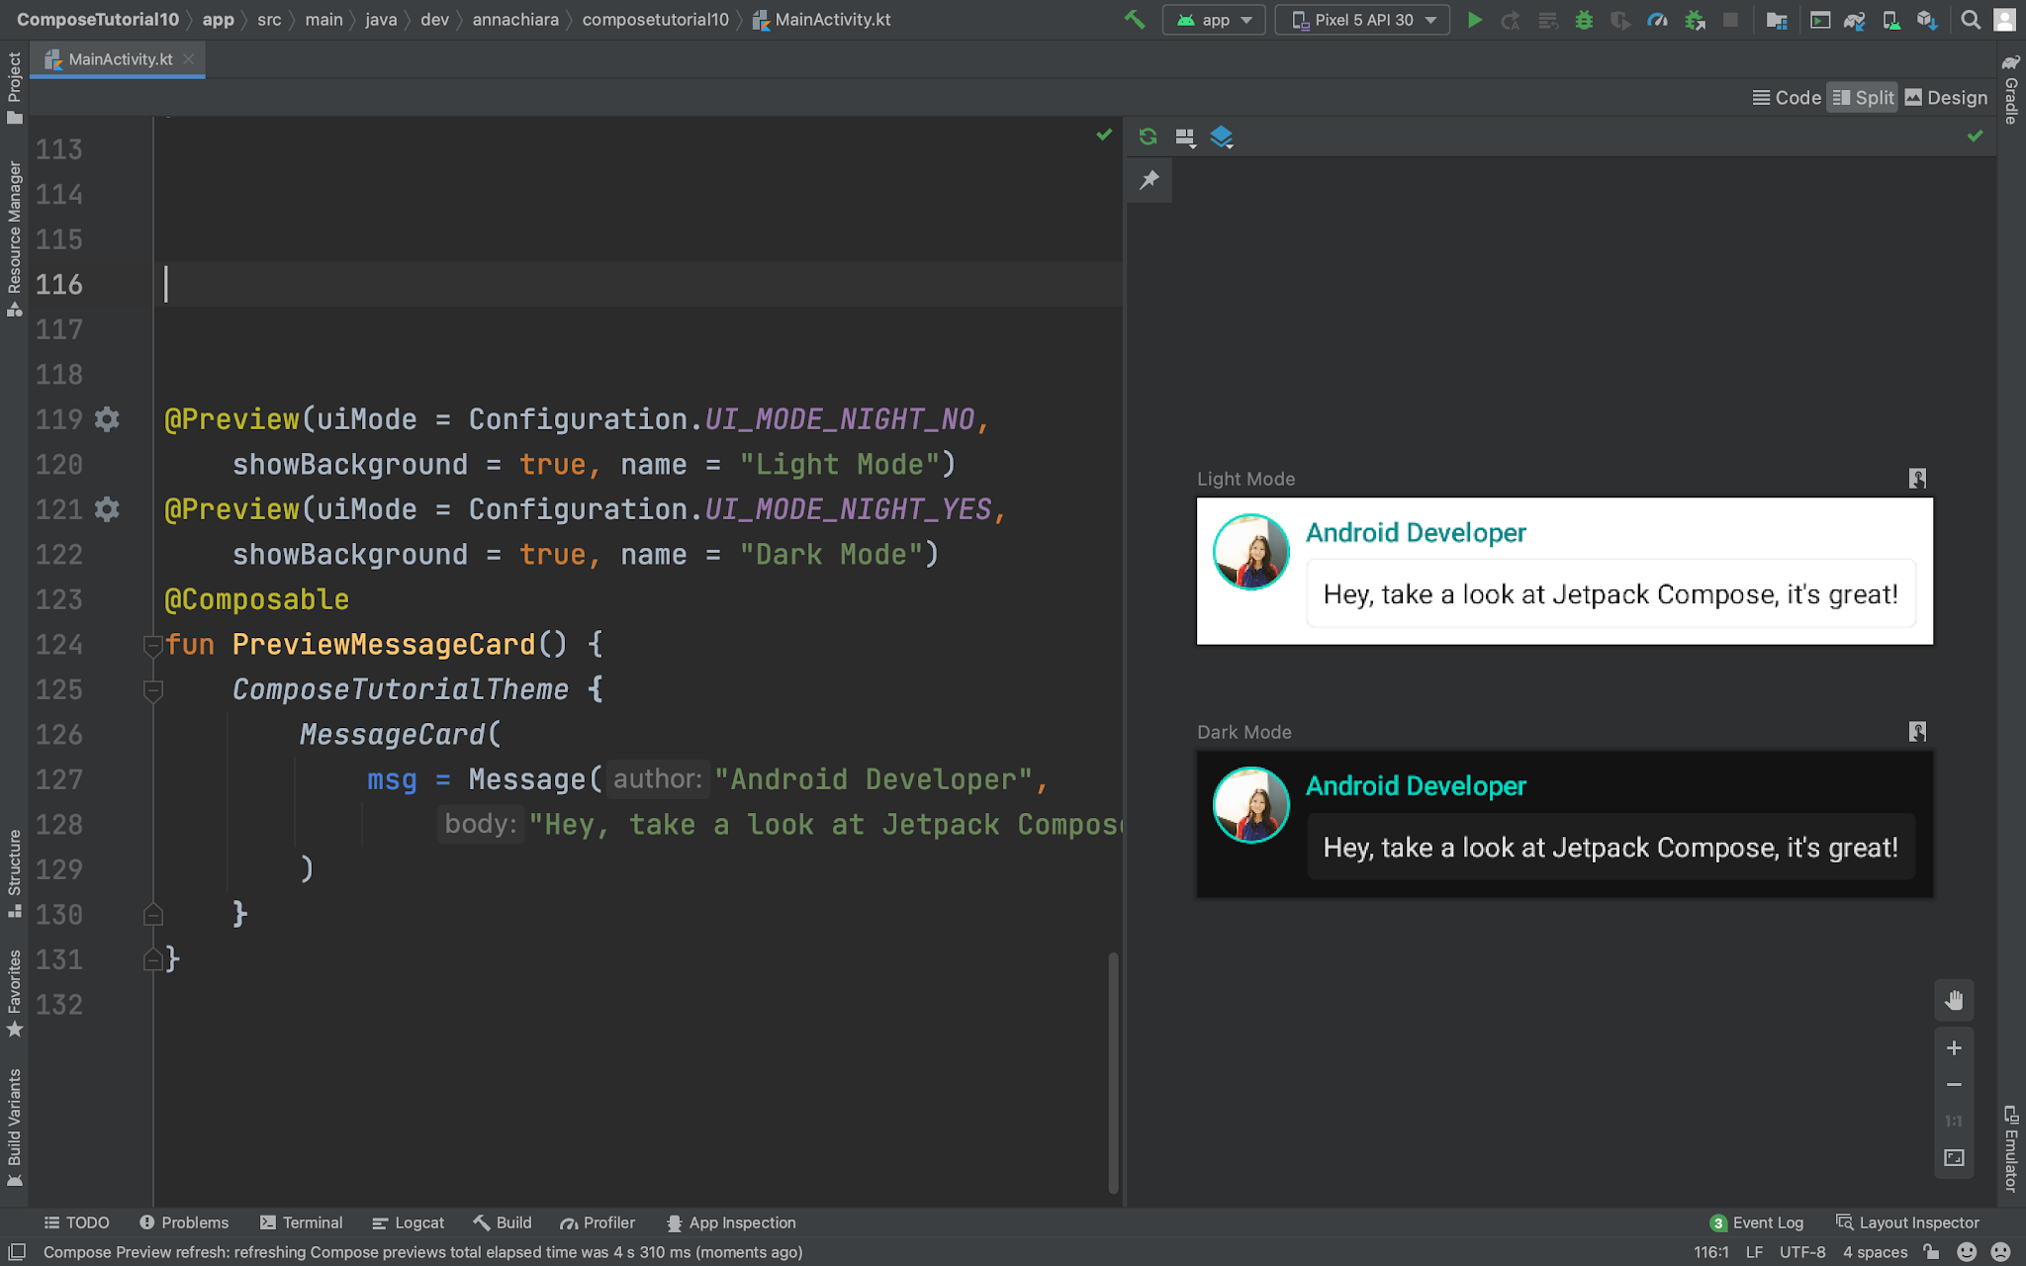Image resolution: width=2026 pixels, height=1266 pixels.
Task: Click the Logcat tab at bottom
Action: [x=418, y=1222]
